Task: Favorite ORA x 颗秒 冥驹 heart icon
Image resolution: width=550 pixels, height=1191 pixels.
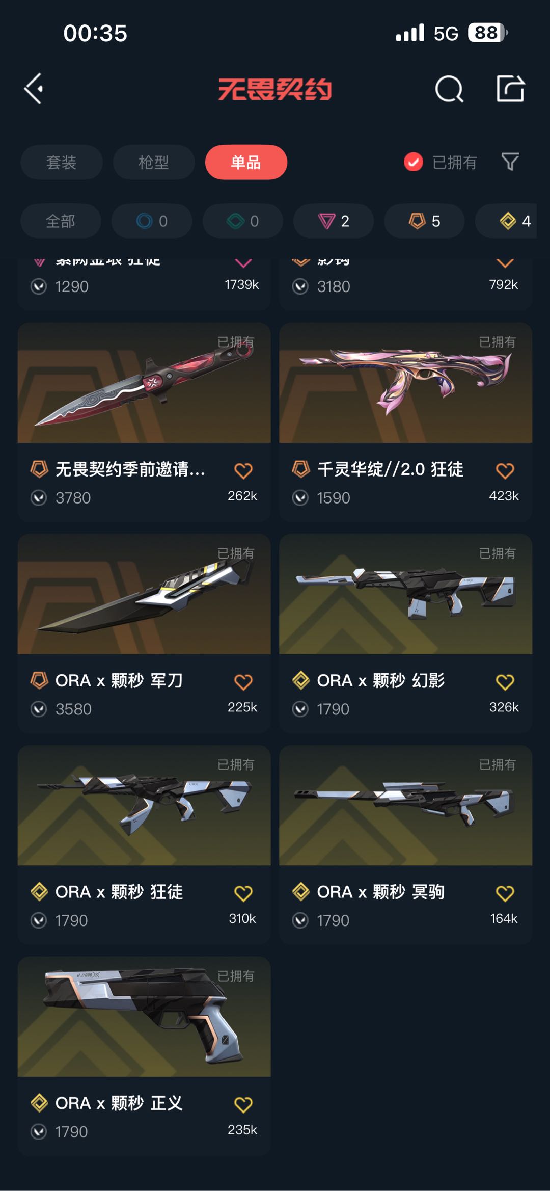Action: tap(505, 893)
